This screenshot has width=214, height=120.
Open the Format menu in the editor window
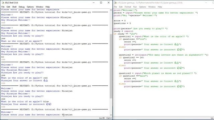point(128,7)
